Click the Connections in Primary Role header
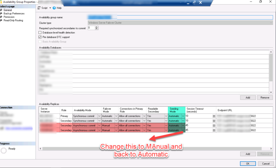Image resolution: width=276 pixels, height=168 pixels. (132, 110)
